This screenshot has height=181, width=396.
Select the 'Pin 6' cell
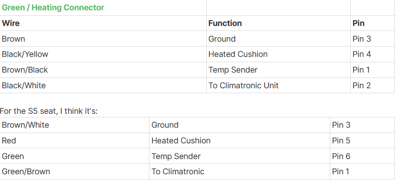pos(341,156)
